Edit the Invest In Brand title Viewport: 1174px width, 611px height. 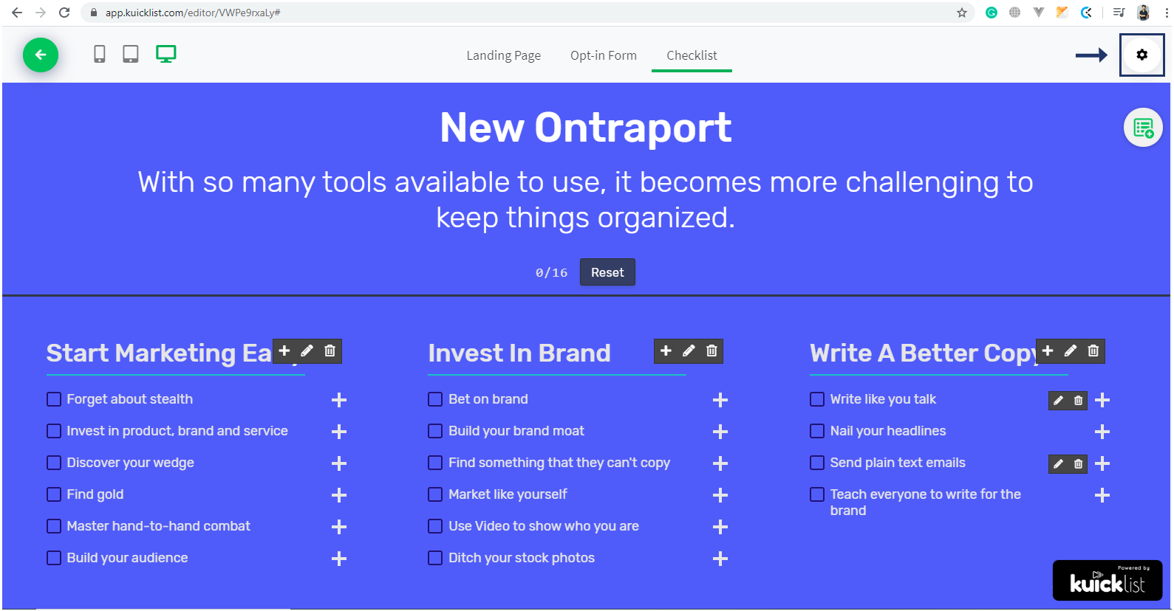(x=689, y=351)
